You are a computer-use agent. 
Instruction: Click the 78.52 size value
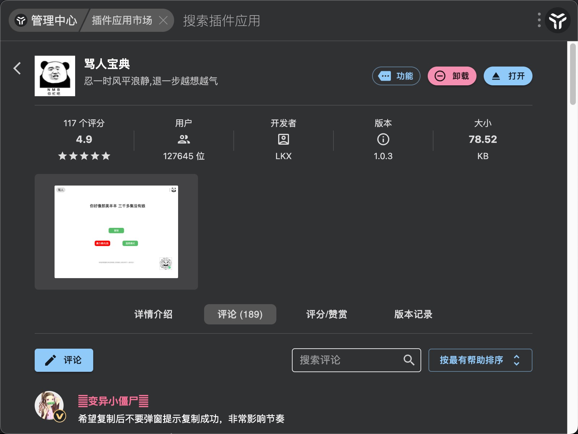[483, 139]
